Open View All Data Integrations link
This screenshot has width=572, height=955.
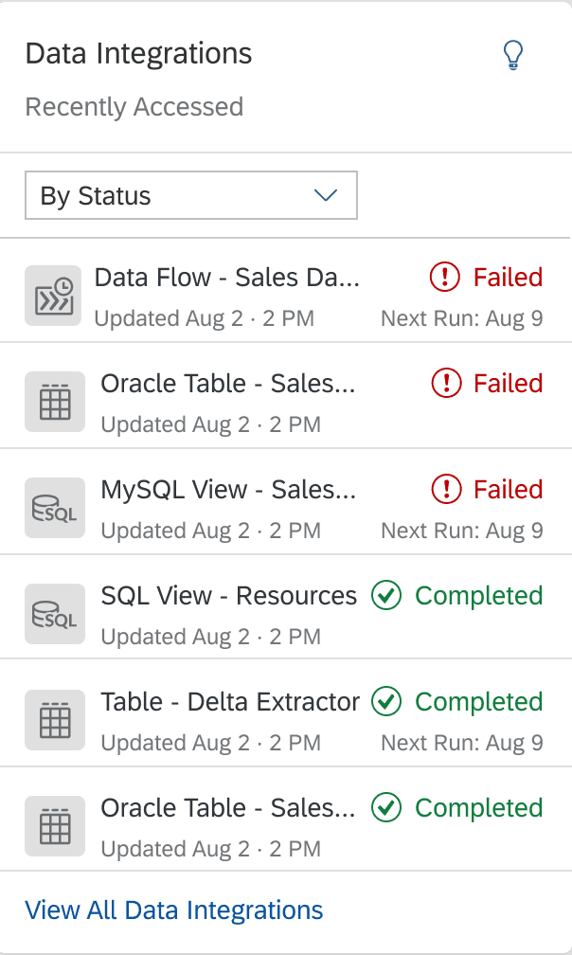pos(174,910)
